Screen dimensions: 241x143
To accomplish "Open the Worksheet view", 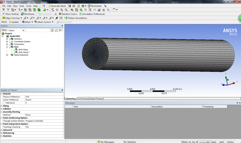I will point(95,6).
